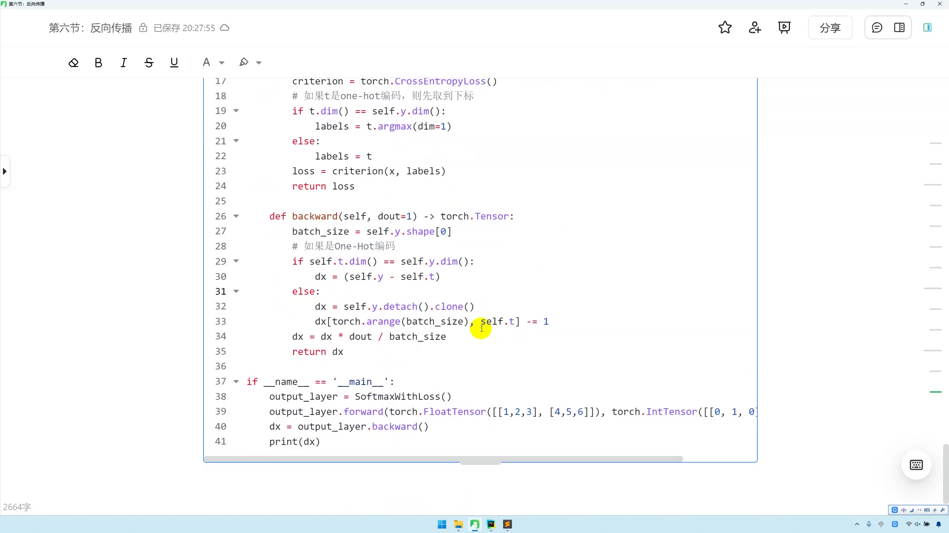Open File Explorer from the taskbar

[x=457, y=524]
